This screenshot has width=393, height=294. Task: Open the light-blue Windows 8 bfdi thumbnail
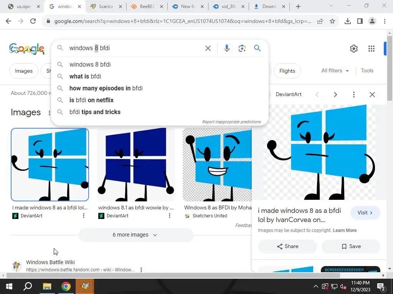(50, 165)
